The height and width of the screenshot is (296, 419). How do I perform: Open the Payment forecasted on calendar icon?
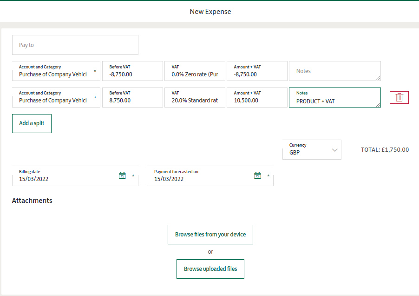coord(257,175)
